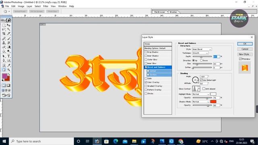
Task: Click OK in Layer Style dialog
Action: [x=245, y=44]
